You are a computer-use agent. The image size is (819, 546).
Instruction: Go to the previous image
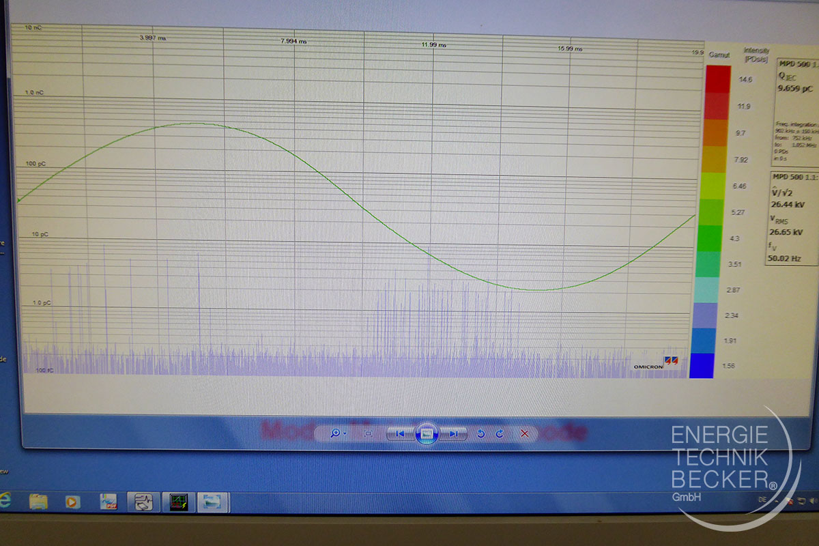point(400,433)
